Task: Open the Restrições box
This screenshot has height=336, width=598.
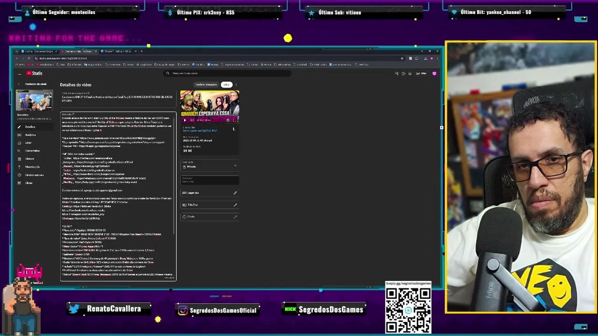Action: (x=210, y=180)
